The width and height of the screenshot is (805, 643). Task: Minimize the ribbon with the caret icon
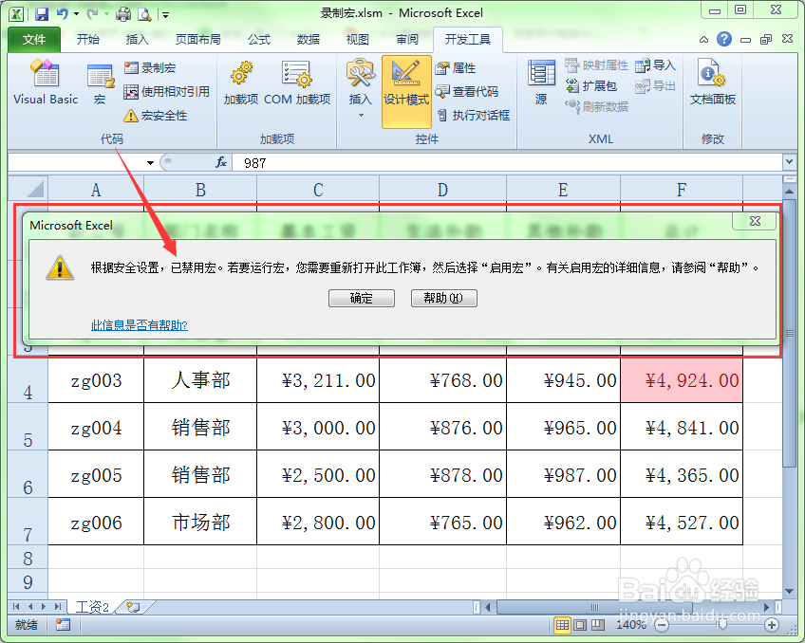point(703,40)
